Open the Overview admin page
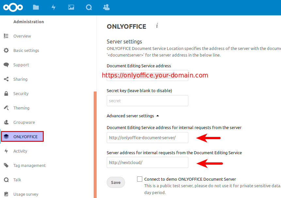Screen dimensions: 281x198 (x=22, y=36)
